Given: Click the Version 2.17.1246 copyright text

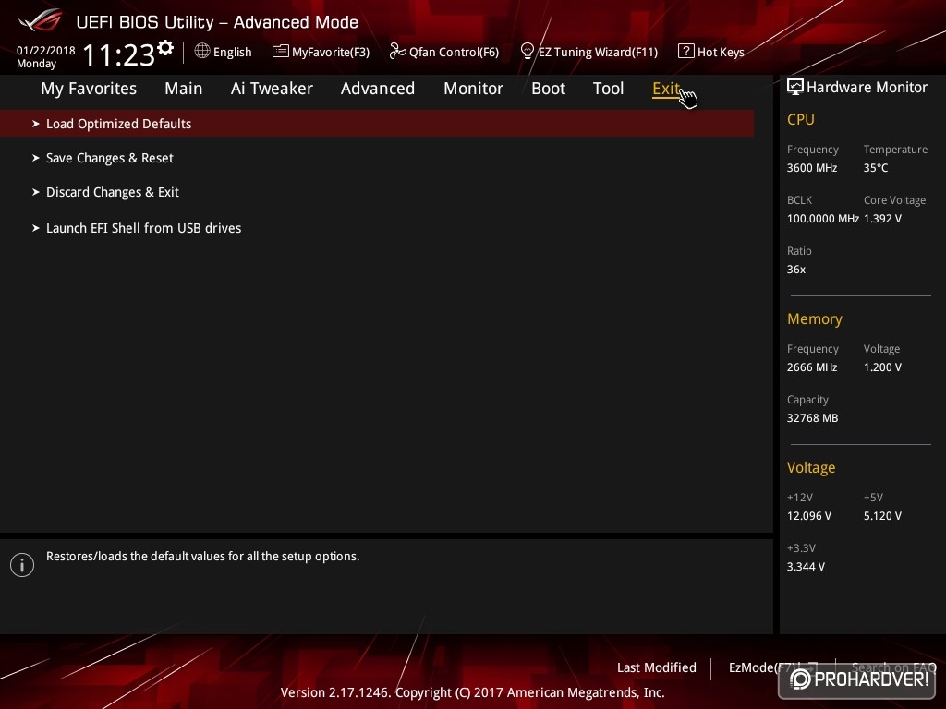Looking at the screenshot, I should click(x=472, y=692).
